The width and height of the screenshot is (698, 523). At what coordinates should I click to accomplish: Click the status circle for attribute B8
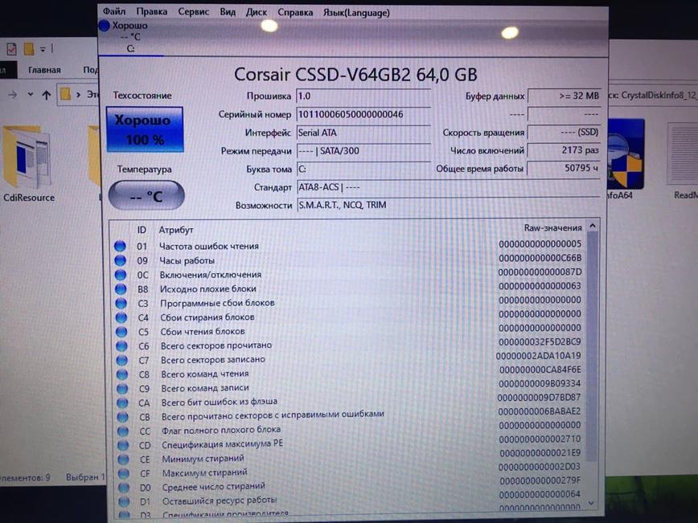(121, 288)
